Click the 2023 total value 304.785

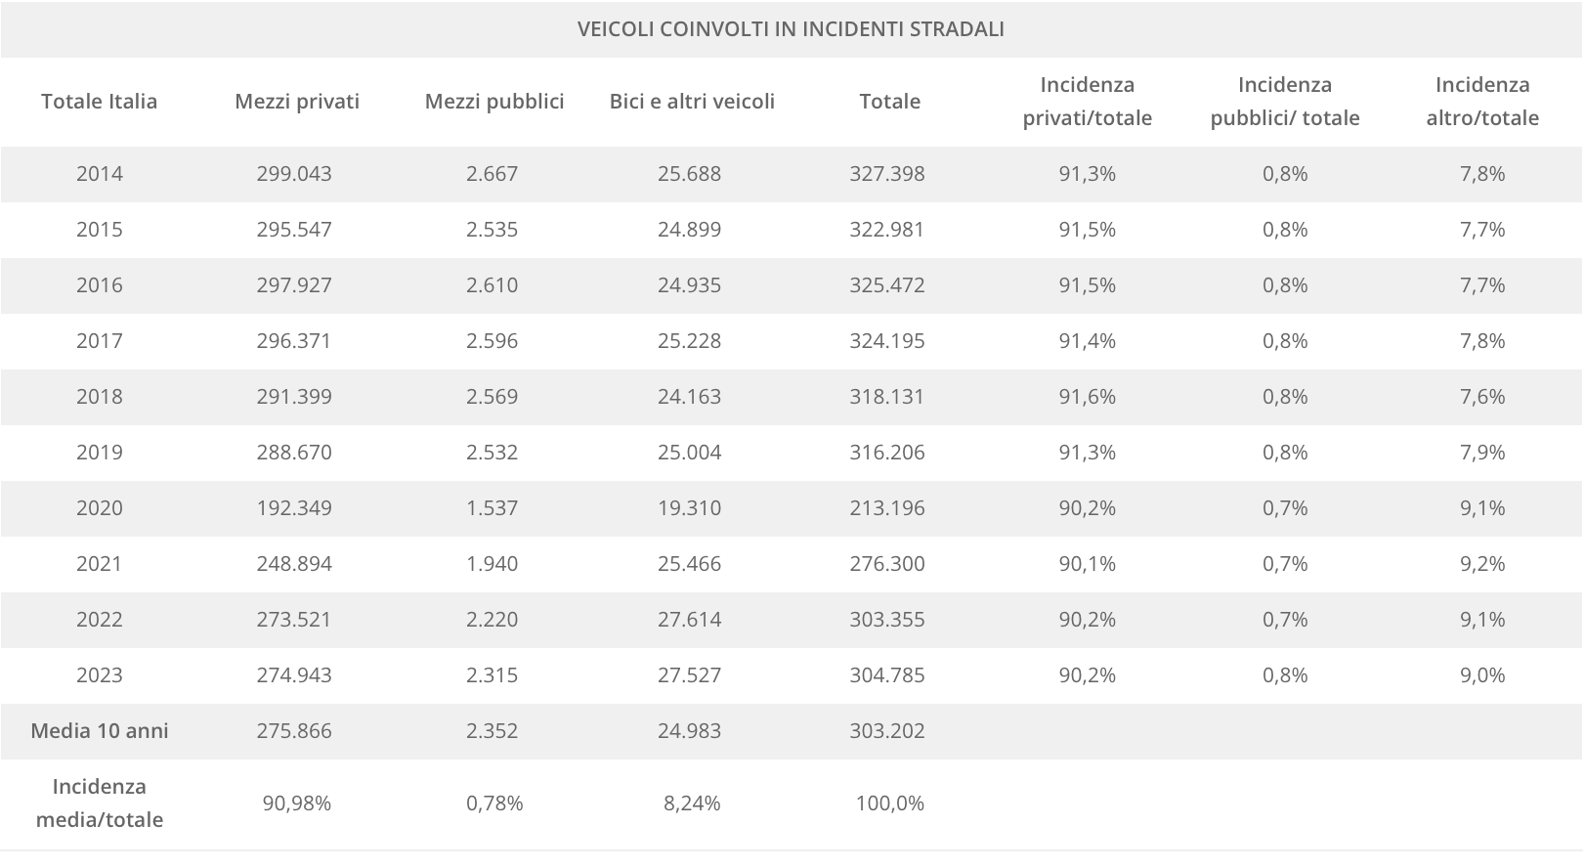point(887,675)
